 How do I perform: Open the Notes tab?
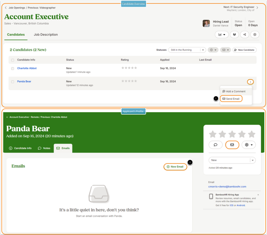[44, 148]
